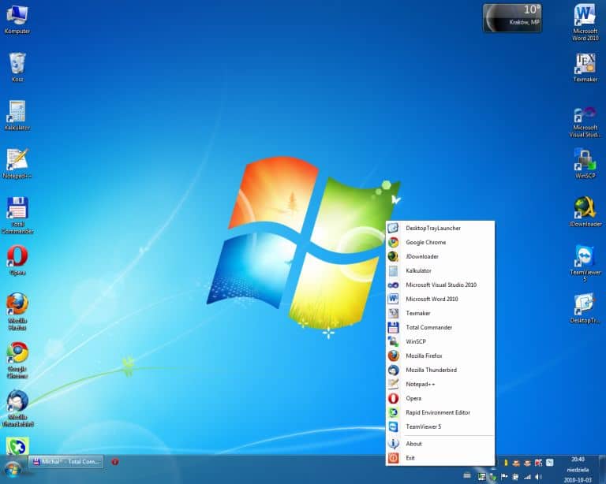Open the Komputer desktop icon
Viewport: 606px width, 484px height.
click(x=17, y=19)
